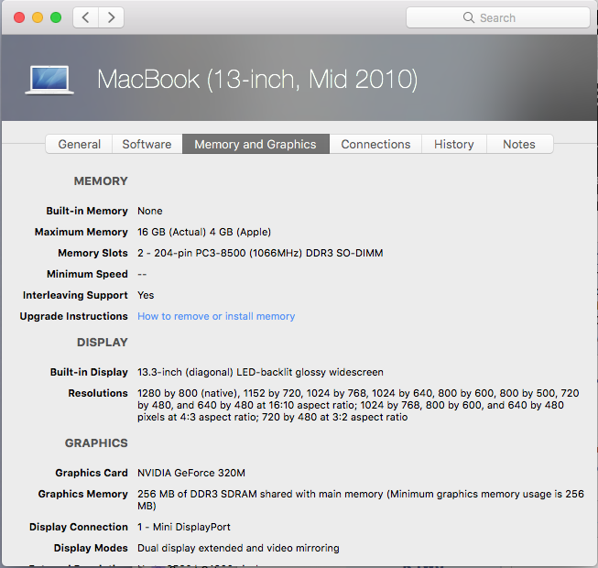
Task: Go forward with the right chevron button
Action: (112, 17)
